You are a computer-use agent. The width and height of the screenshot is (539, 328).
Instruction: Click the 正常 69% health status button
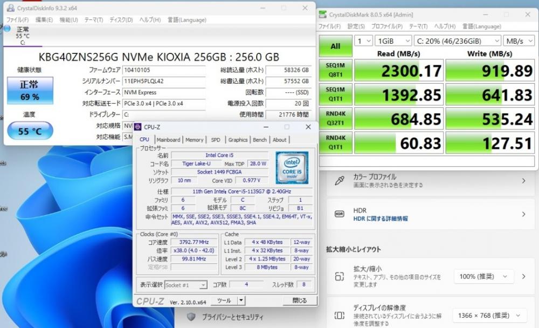(30, 91)
